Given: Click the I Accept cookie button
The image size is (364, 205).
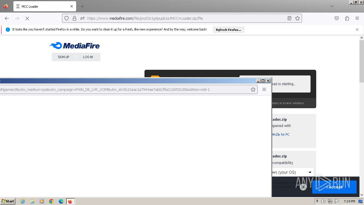Looking at the screenshot, I should tap(334, 187).
